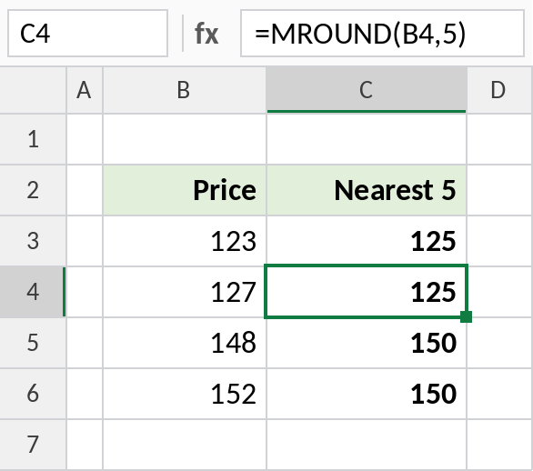Select row 5 header
Screen dimensions: 533x471
(33, 343)
